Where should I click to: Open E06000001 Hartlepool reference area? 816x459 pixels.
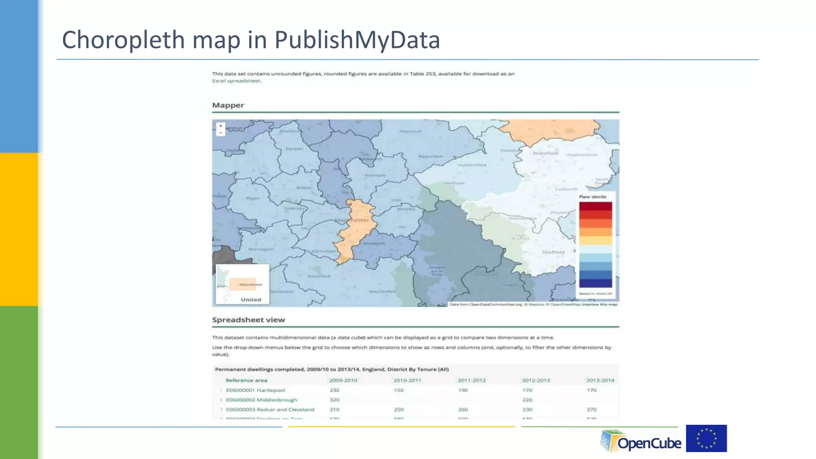coord(255,390)
